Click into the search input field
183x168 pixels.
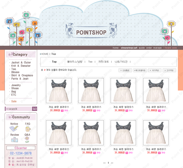pos(19,109)
